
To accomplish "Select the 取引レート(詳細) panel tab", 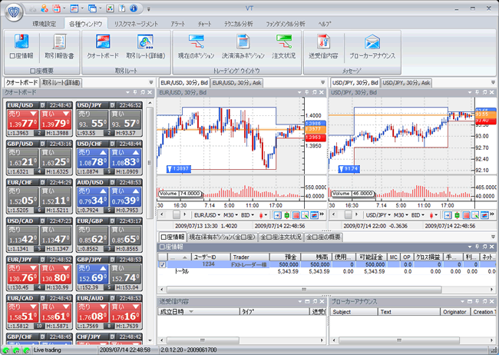I will [61, 83].
